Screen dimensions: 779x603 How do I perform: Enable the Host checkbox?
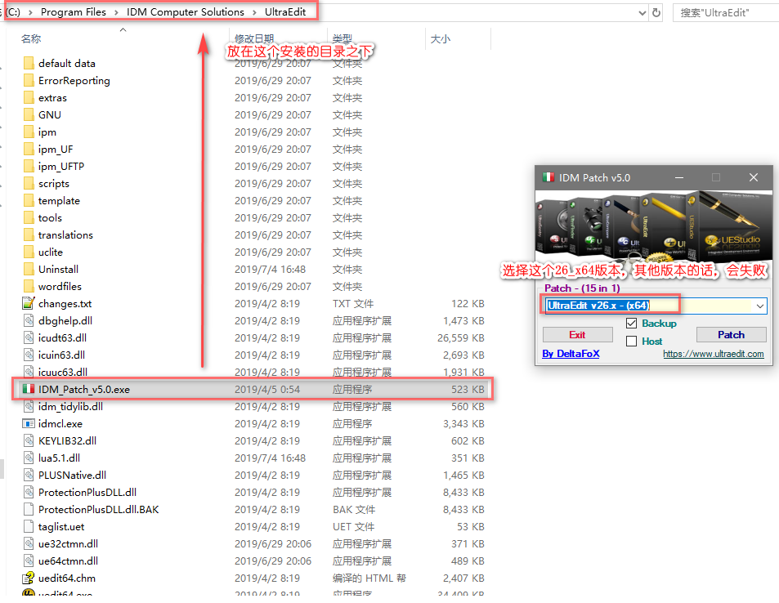631,342
